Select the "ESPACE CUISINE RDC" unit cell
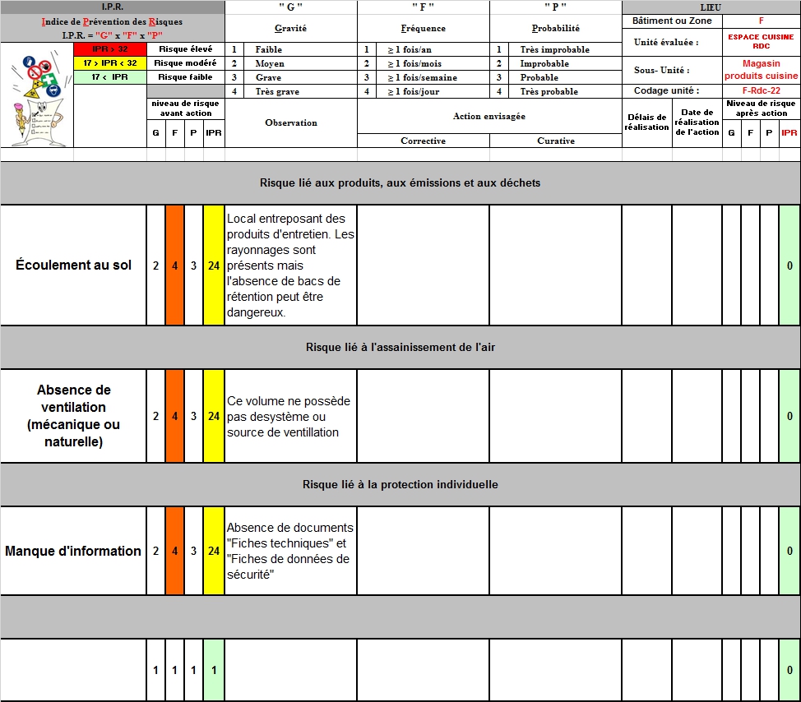The image size is (801, 702). [x=761, y=42]
